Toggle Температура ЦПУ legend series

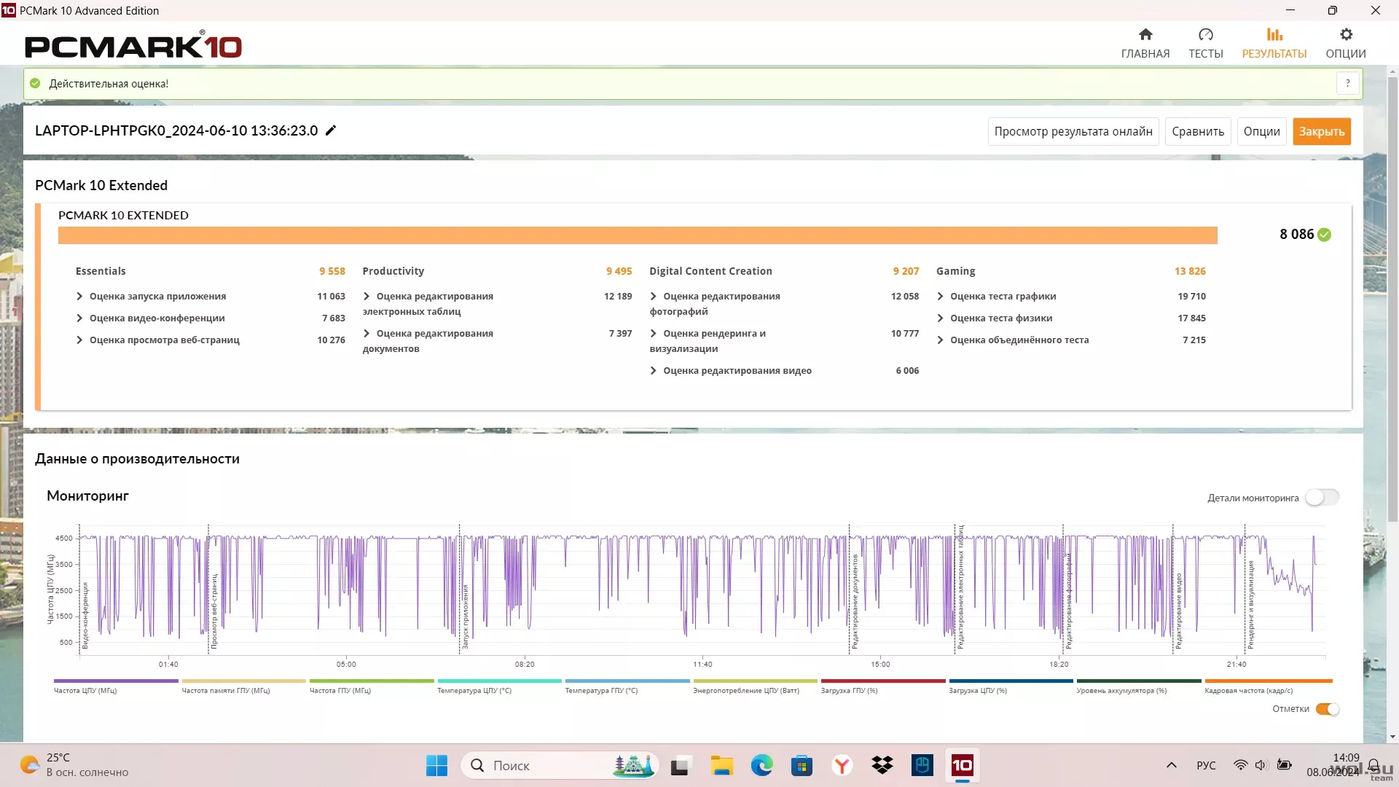point(499,686)
